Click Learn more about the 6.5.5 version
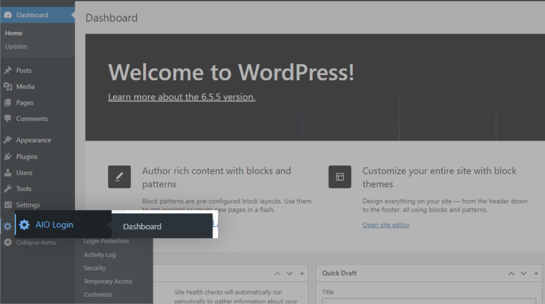Screen dimensions: 545x304 click(182, 97)
